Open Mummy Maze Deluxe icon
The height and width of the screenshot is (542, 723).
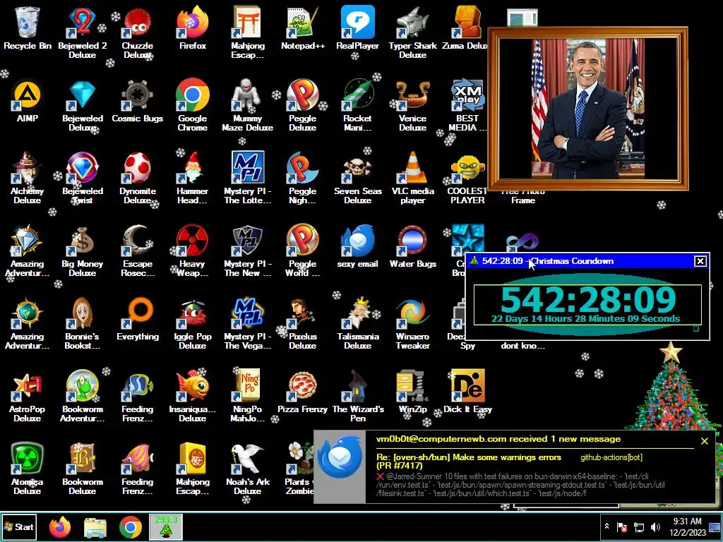pyautogui.click(x=248, y=104)
